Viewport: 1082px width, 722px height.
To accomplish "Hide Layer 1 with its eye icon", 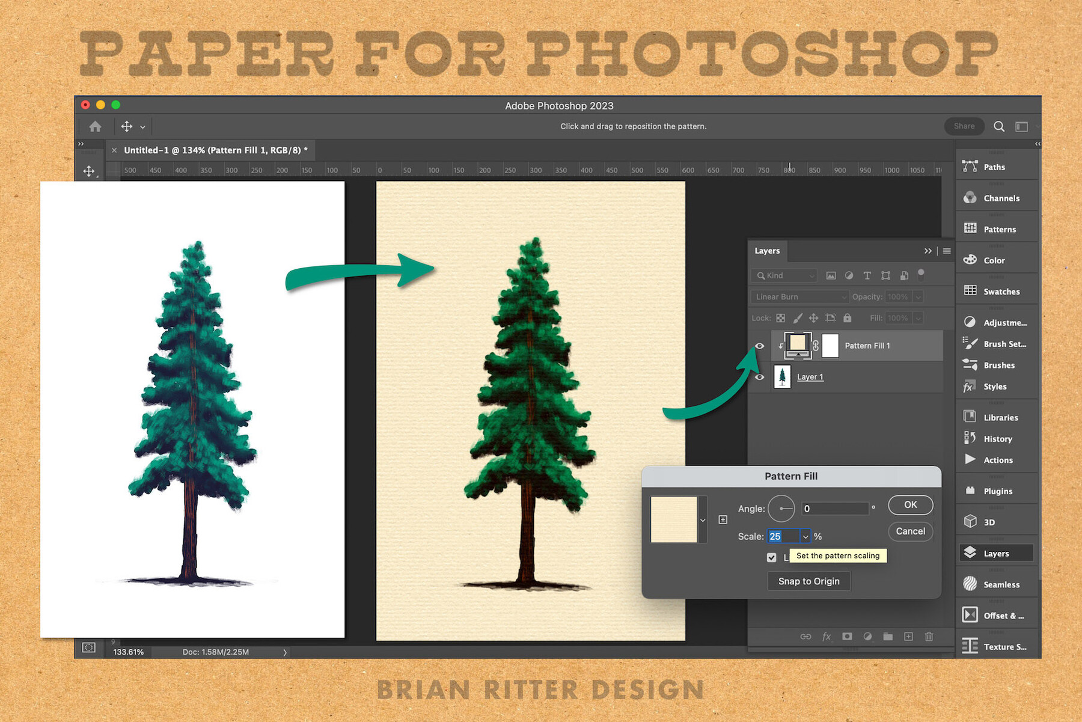I will (x=759, y=377).
